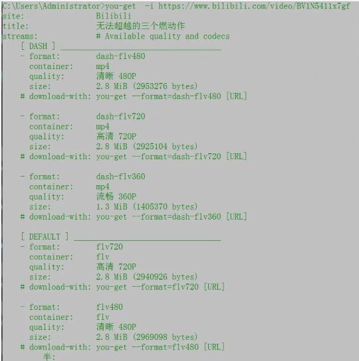359x361 pixels.
Task: Click the --format=flv480 download command
Action: pyautogui.click(x=160, y=347)
